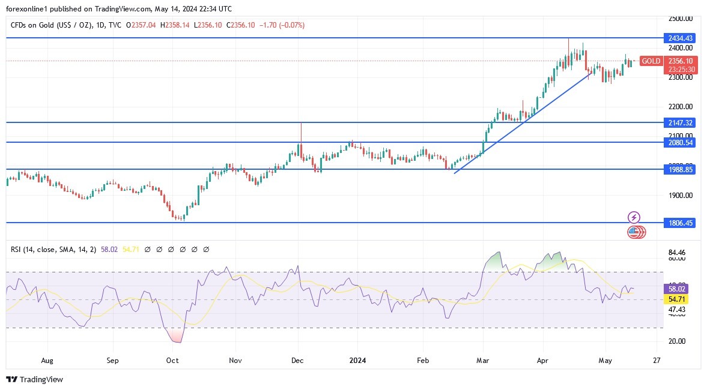Click the 2024 label on the time axis
The image size is (707, 390).
pyautogui.click(x=358, y=361)
